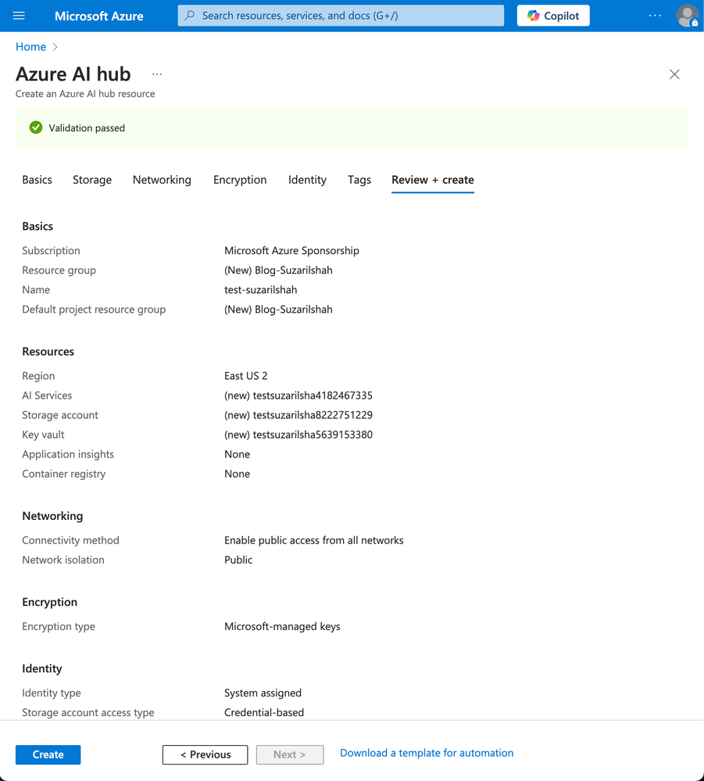
Task: Click the Resource group value '(New) Blog-Suzarilshah'
Action: coord(278,270)
